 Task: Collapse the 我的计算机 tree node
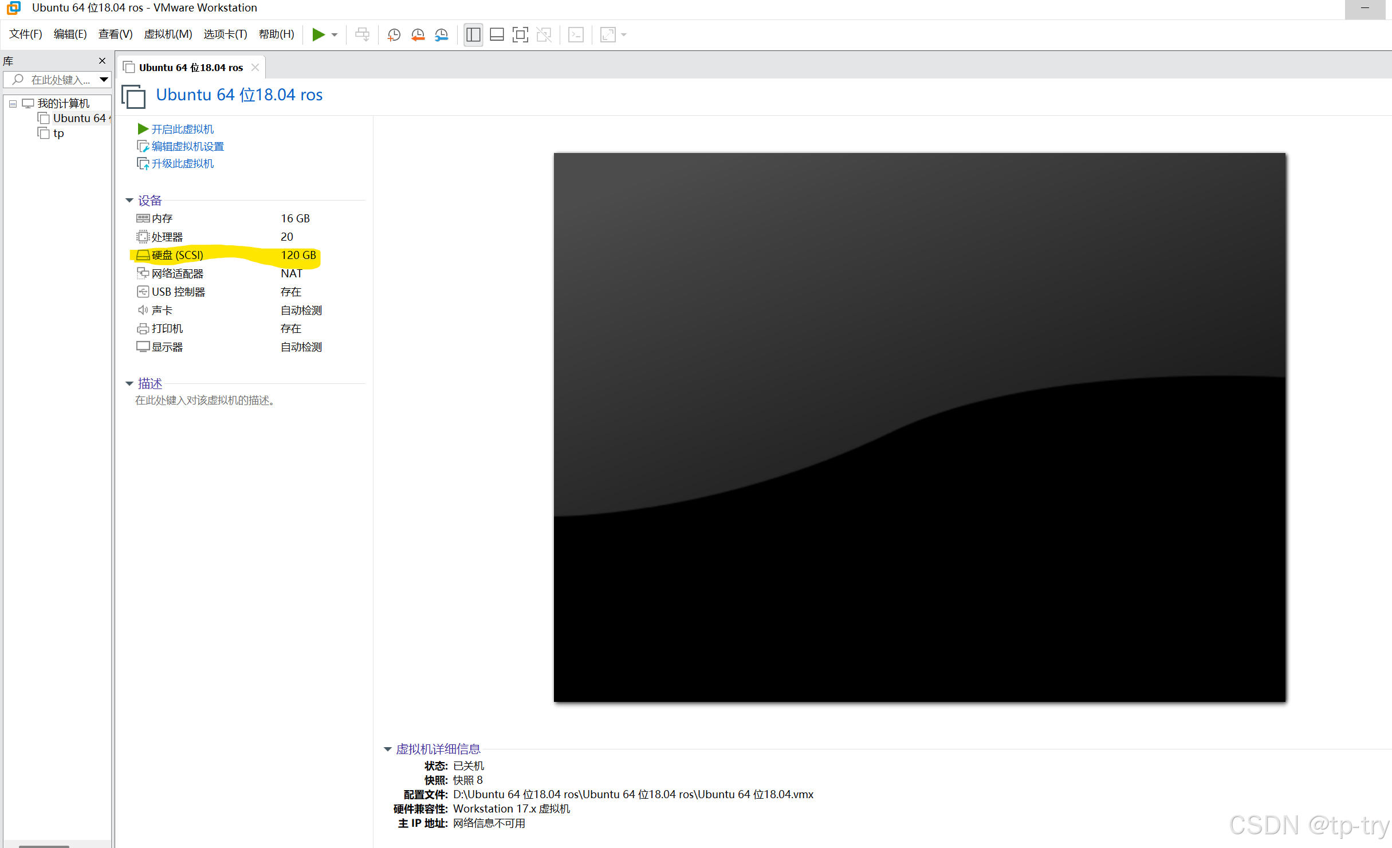[13, 104]
